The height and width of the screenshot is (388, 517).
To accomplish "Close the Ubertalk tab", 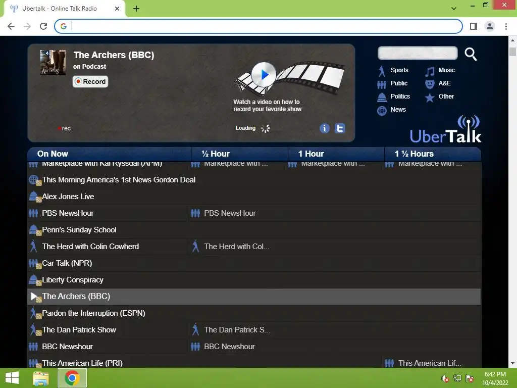I will 117,9.
